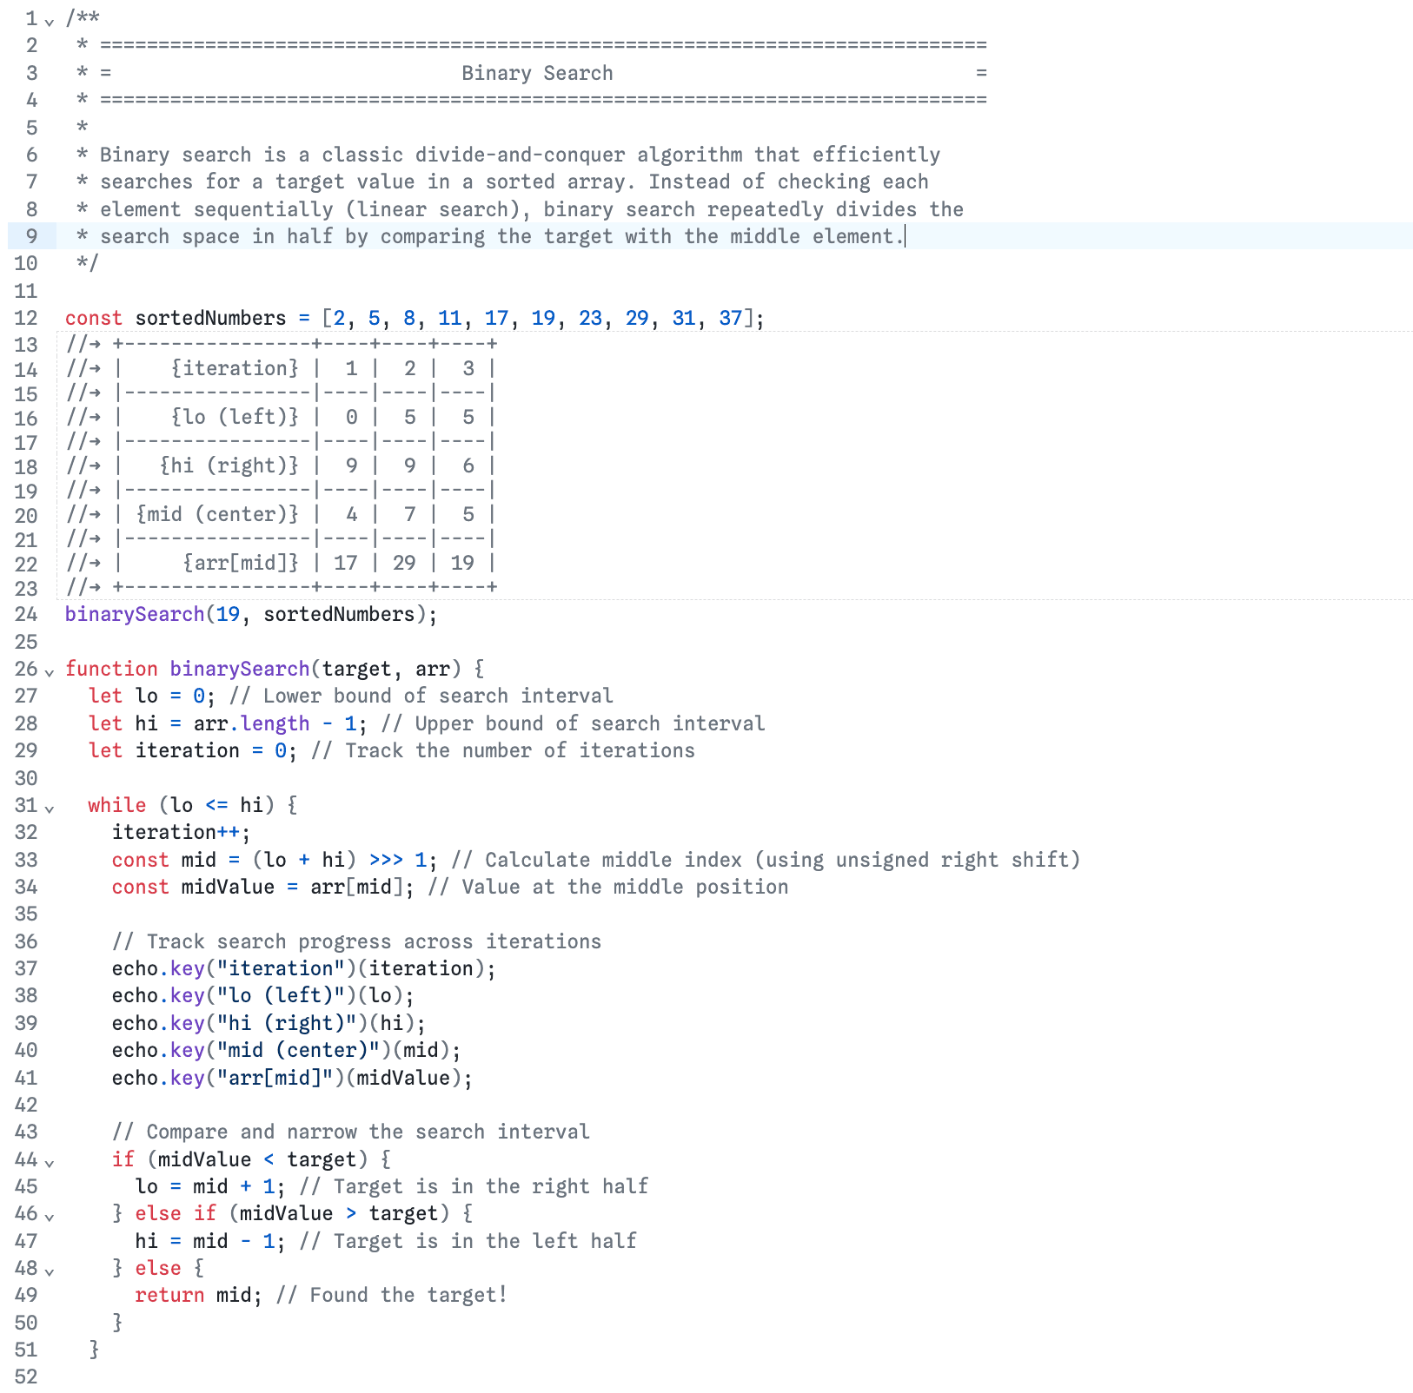The image size is (1413, 1393).
Task: Fold the binarySearch function at line 26
Action: tap(50, 671)
